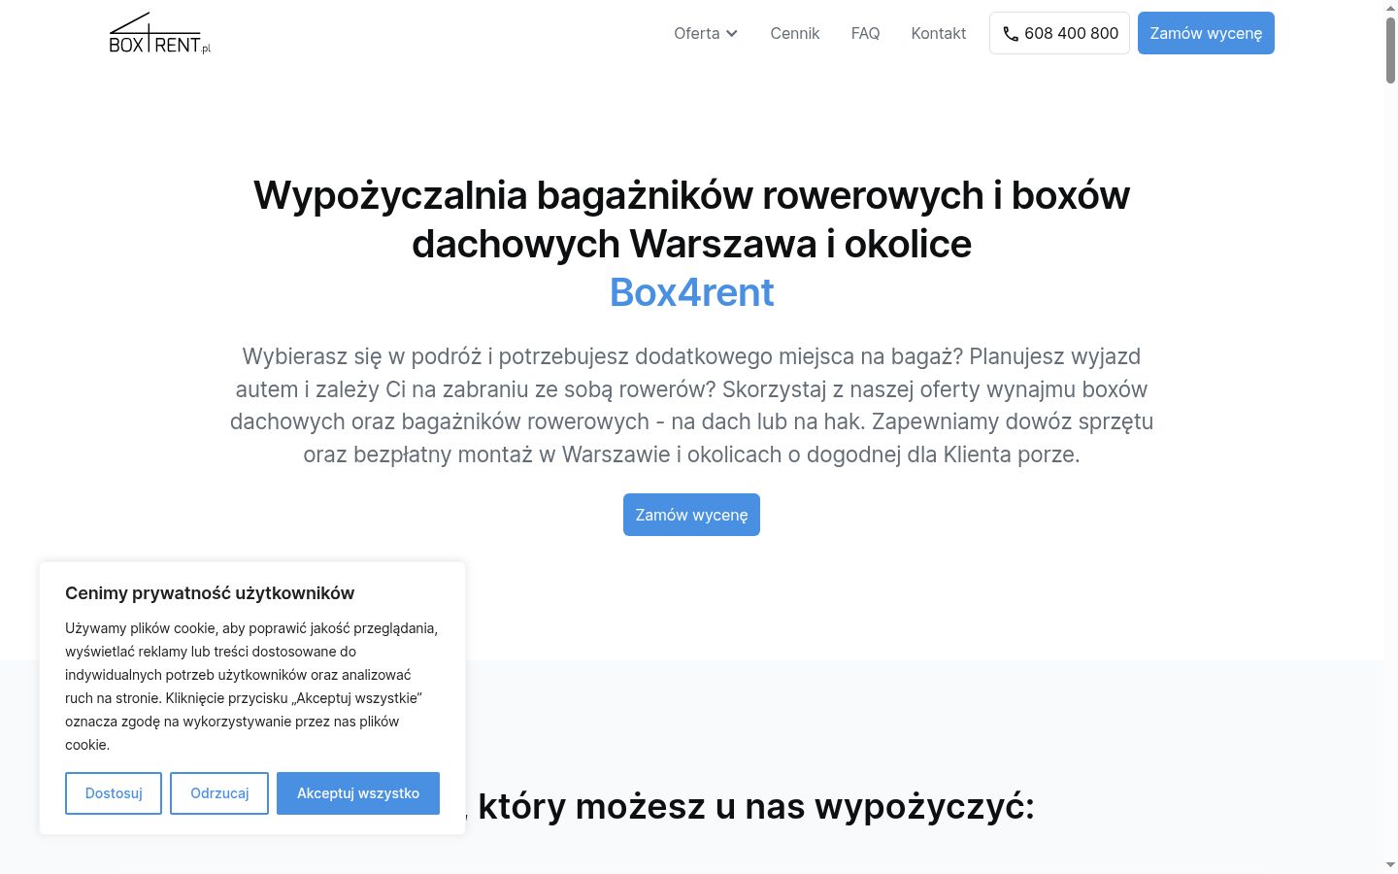Click the paragraph starting 'Wybierasz się w podróż'

[691, 405]
